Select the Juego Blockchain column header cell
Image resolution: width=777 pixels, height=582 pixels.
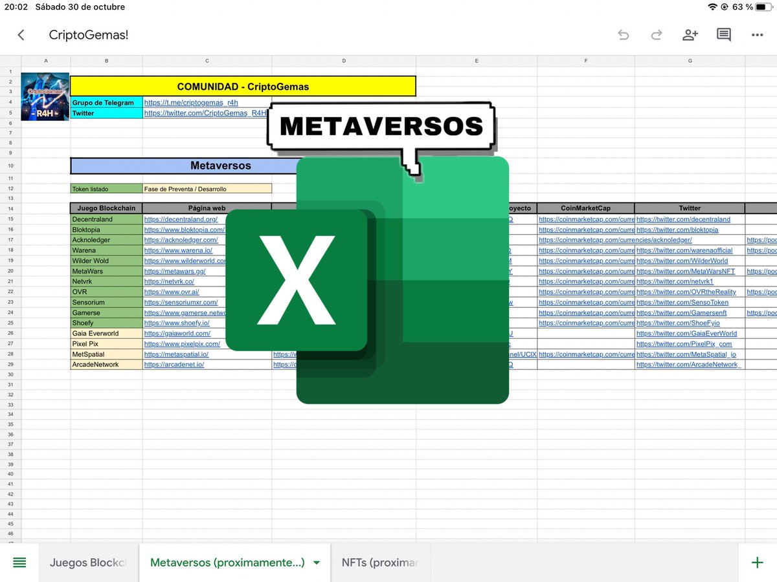(x=106, y=208)
